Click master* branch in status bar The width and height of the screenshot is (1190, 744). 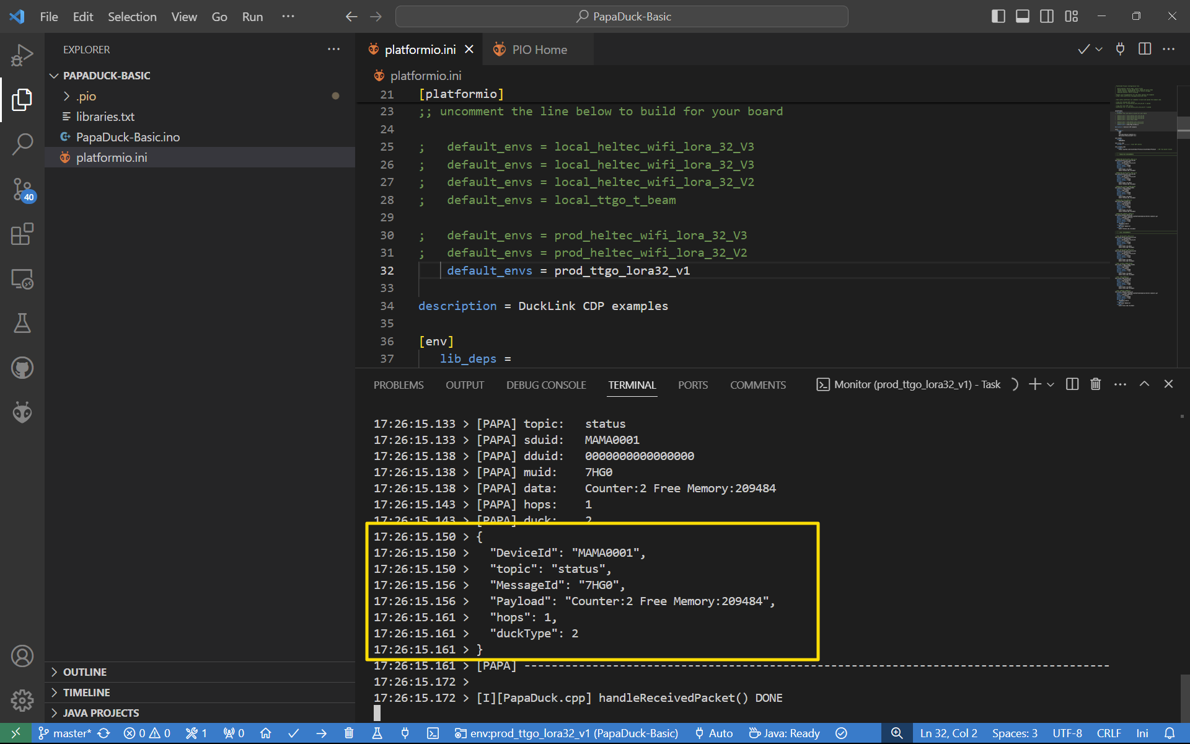(65, 733)
